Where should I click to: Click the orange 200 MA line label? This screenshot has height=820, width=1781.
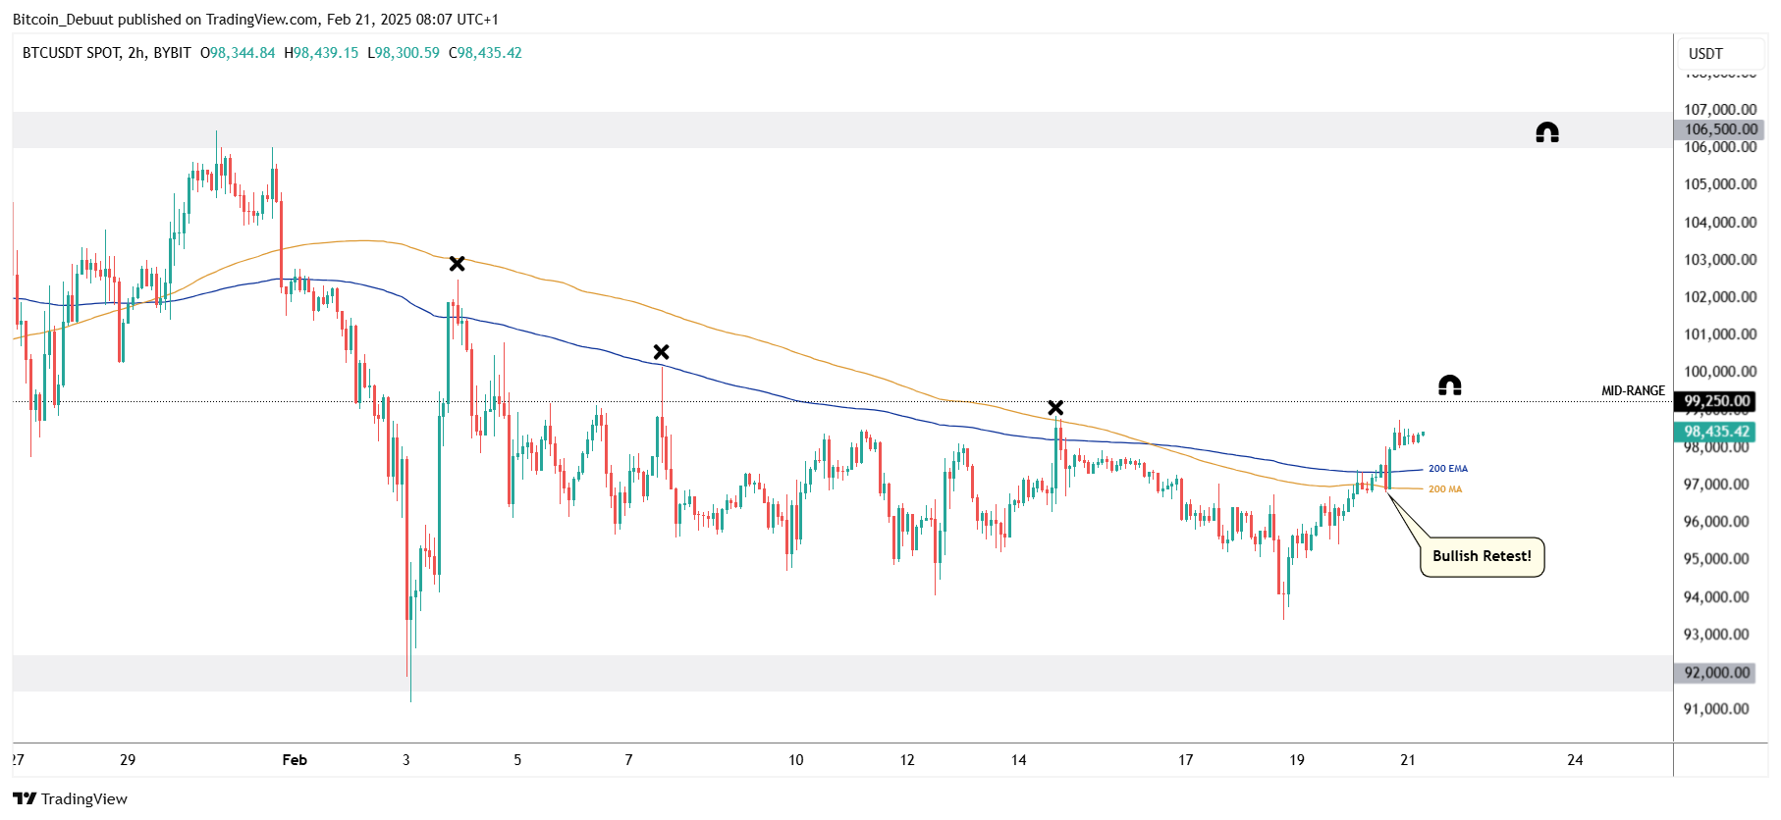tap(1444, 489)
